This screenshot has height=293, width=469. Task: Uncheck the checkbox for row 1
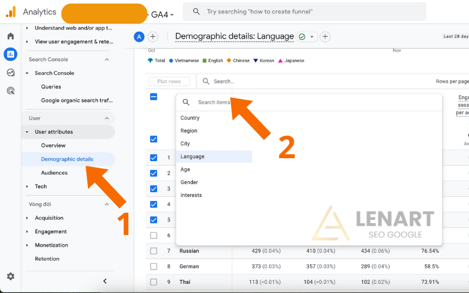[x=154, y=158]
